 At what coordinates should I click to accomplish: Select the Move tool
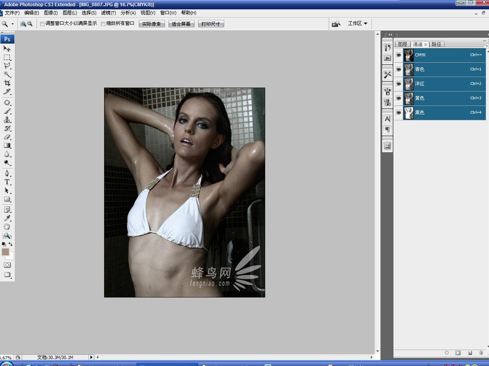coord(7,49)
